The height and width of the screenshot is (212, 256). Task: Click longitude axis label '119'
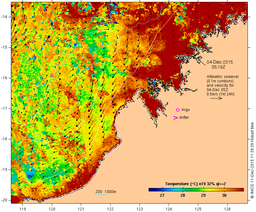(x=22, y=209)
